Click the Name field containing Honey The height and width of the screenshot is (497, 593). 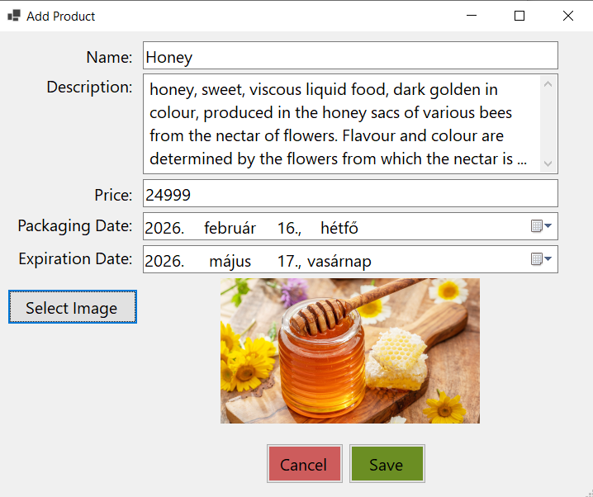click(350, 56)
